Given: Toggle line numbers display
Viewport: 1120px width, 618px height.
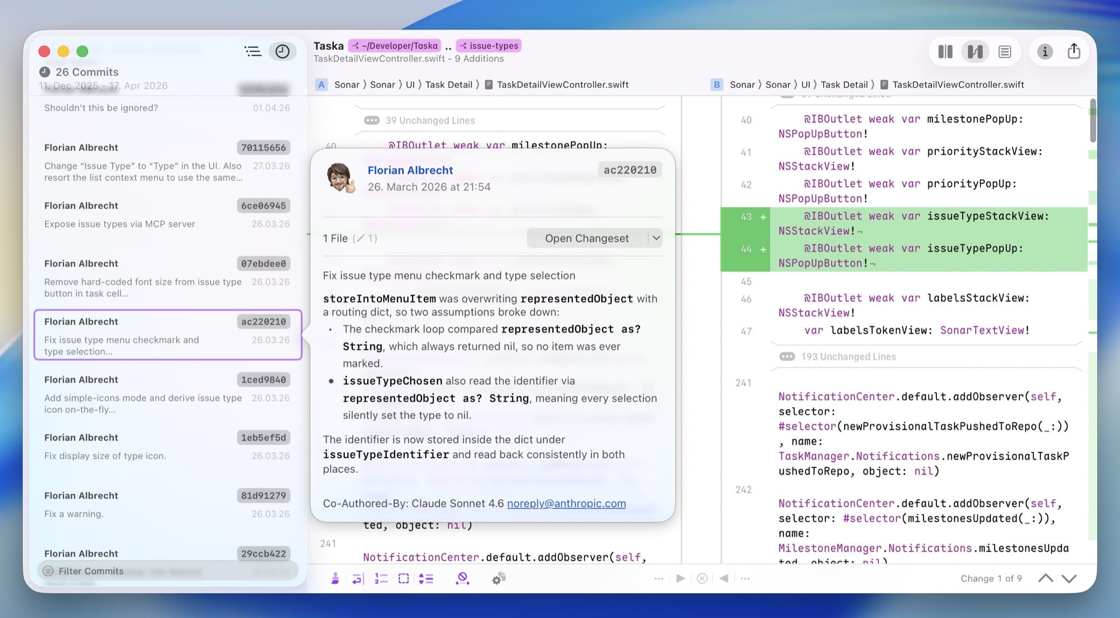Looking at the screenshot, I should [381, 579].
